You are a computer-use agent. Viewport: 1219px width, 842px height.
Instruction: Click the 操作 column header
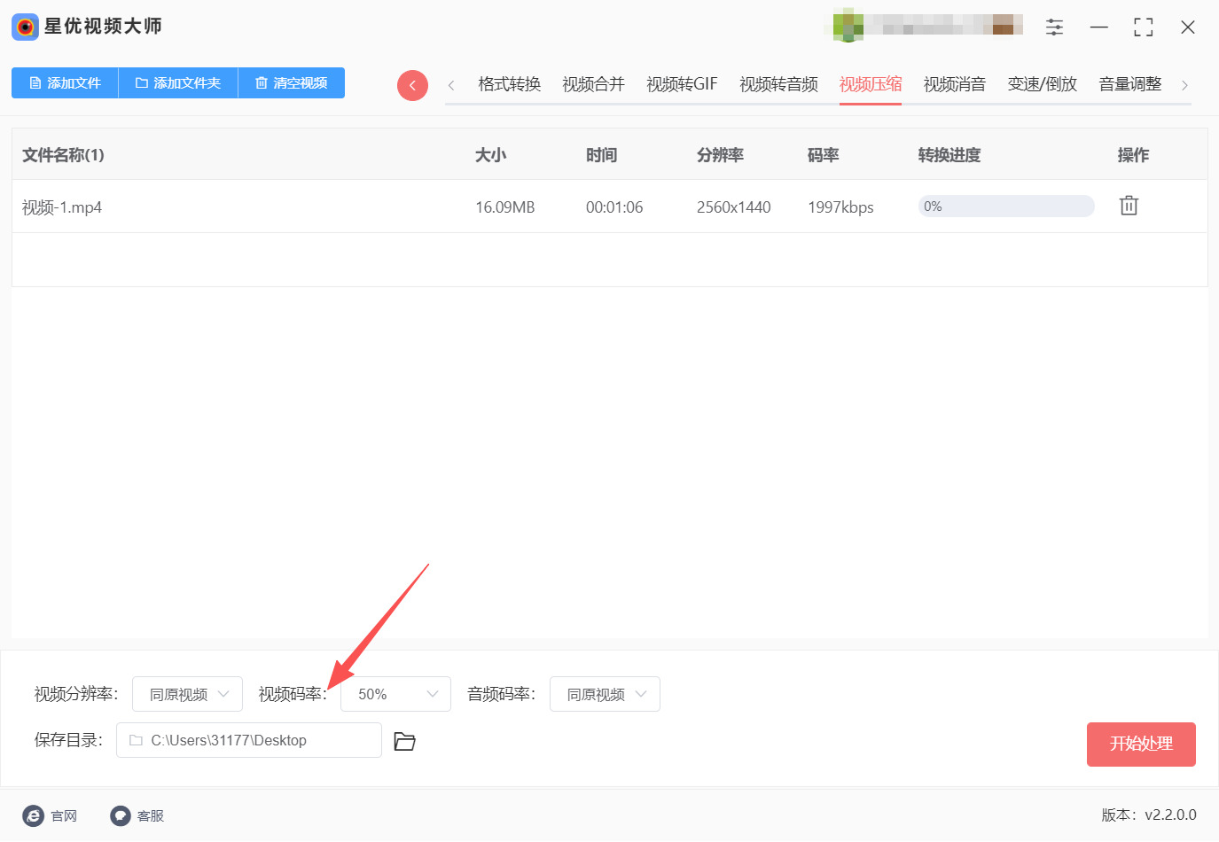1133,155
